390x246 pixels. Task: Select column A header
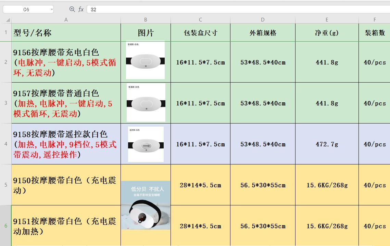tap(66, 19)
